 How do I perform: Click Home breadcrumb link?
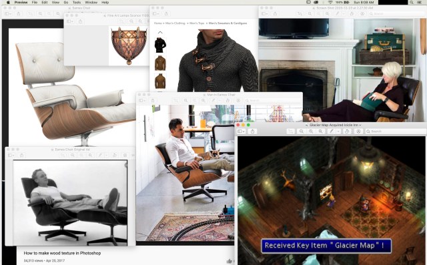click(x=157, y=23)
